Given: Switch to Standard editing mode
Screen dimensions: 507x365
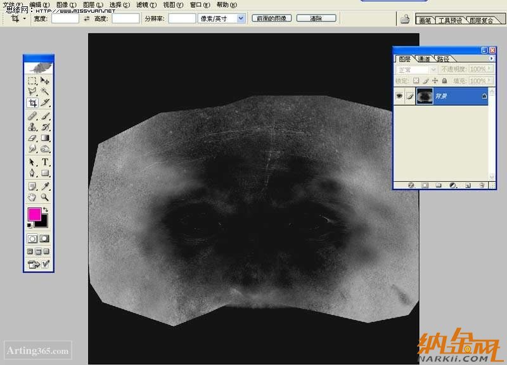Looking at the screenshot, I should pos(32,239).
